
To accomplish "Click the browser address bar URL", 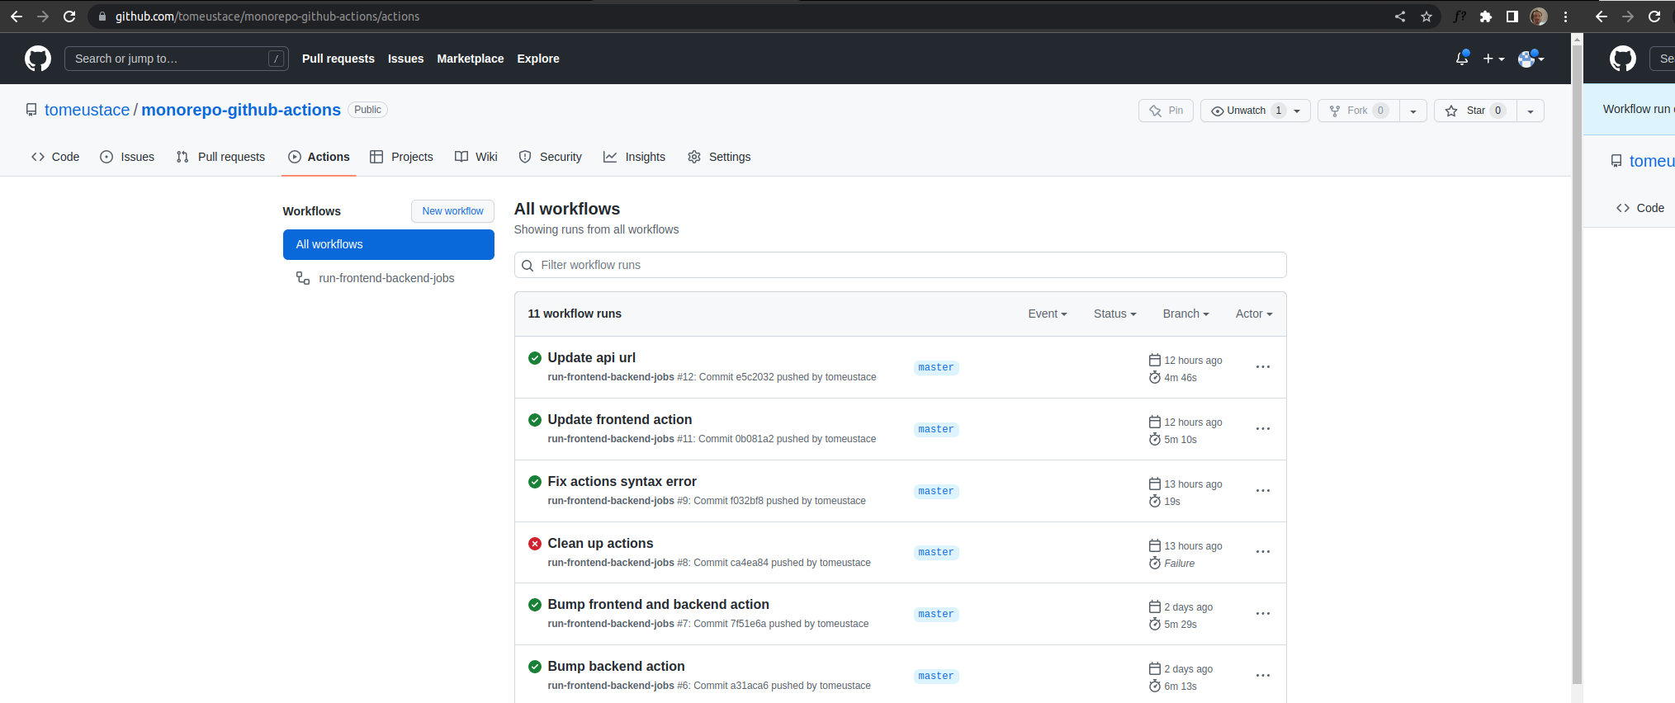I will (x=267, y=17).
